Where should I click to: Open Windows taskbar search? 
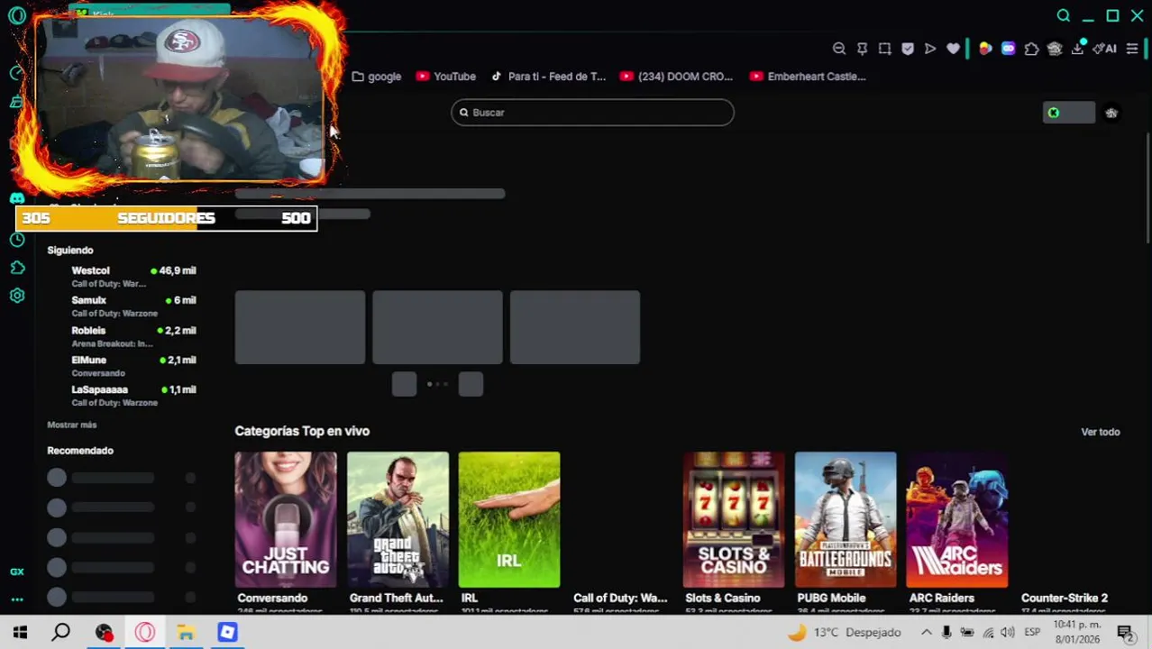click(60, 632)
